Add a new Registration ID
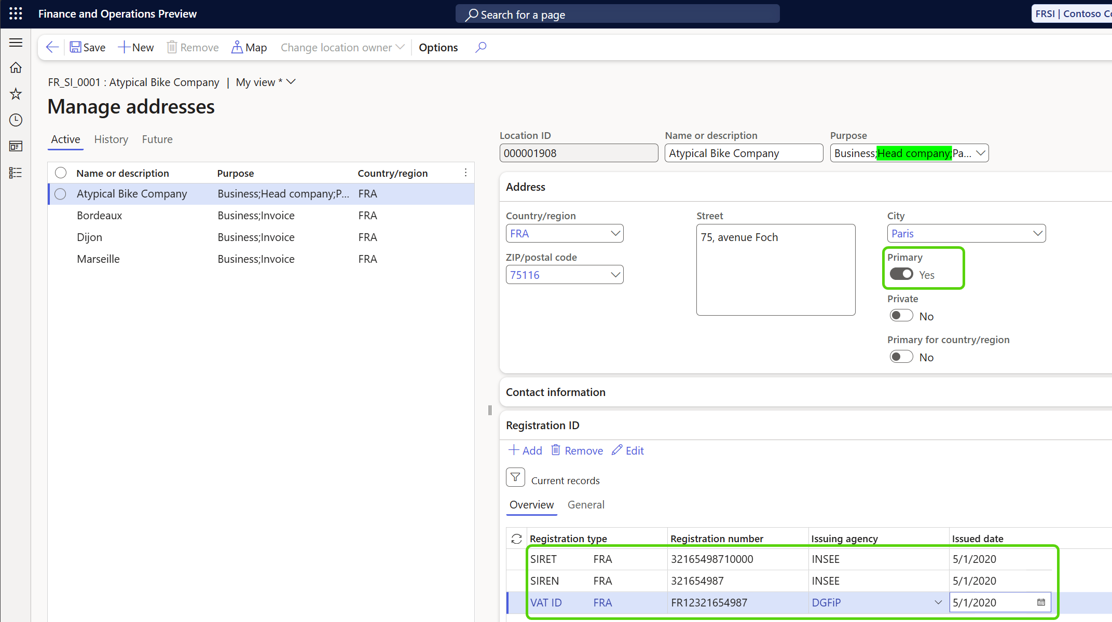This screenshot has width=1112, height=622. pyautogui.click(x=525, y=450)
